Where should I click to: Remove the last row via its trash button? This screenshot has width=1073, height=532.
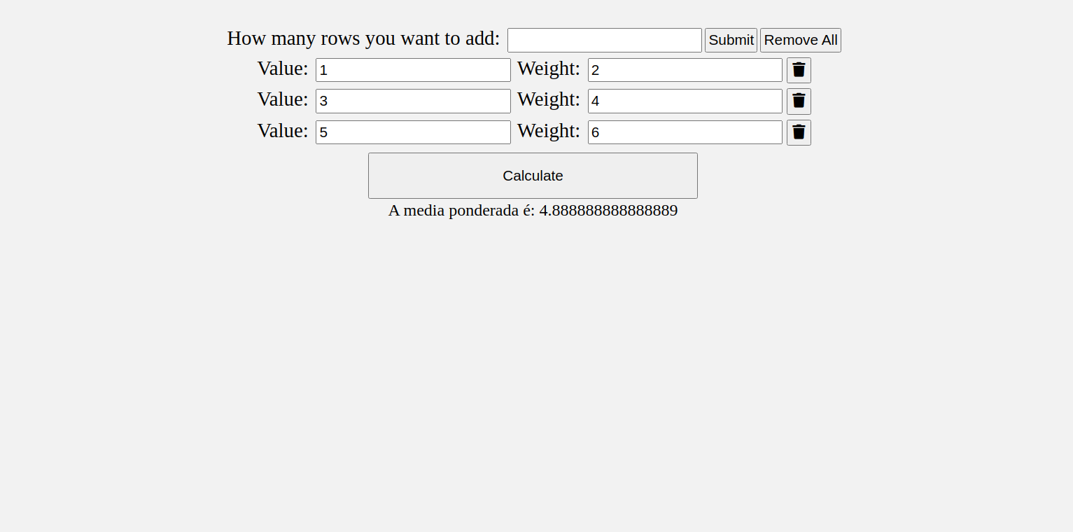(x=799, y=132)
